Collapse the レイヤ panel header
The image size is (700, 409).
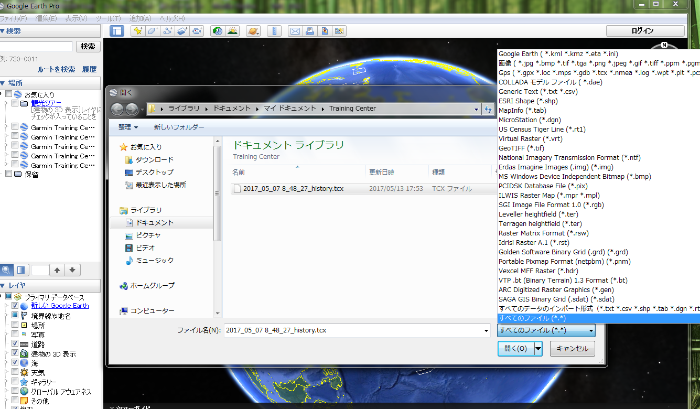[50, 286]
